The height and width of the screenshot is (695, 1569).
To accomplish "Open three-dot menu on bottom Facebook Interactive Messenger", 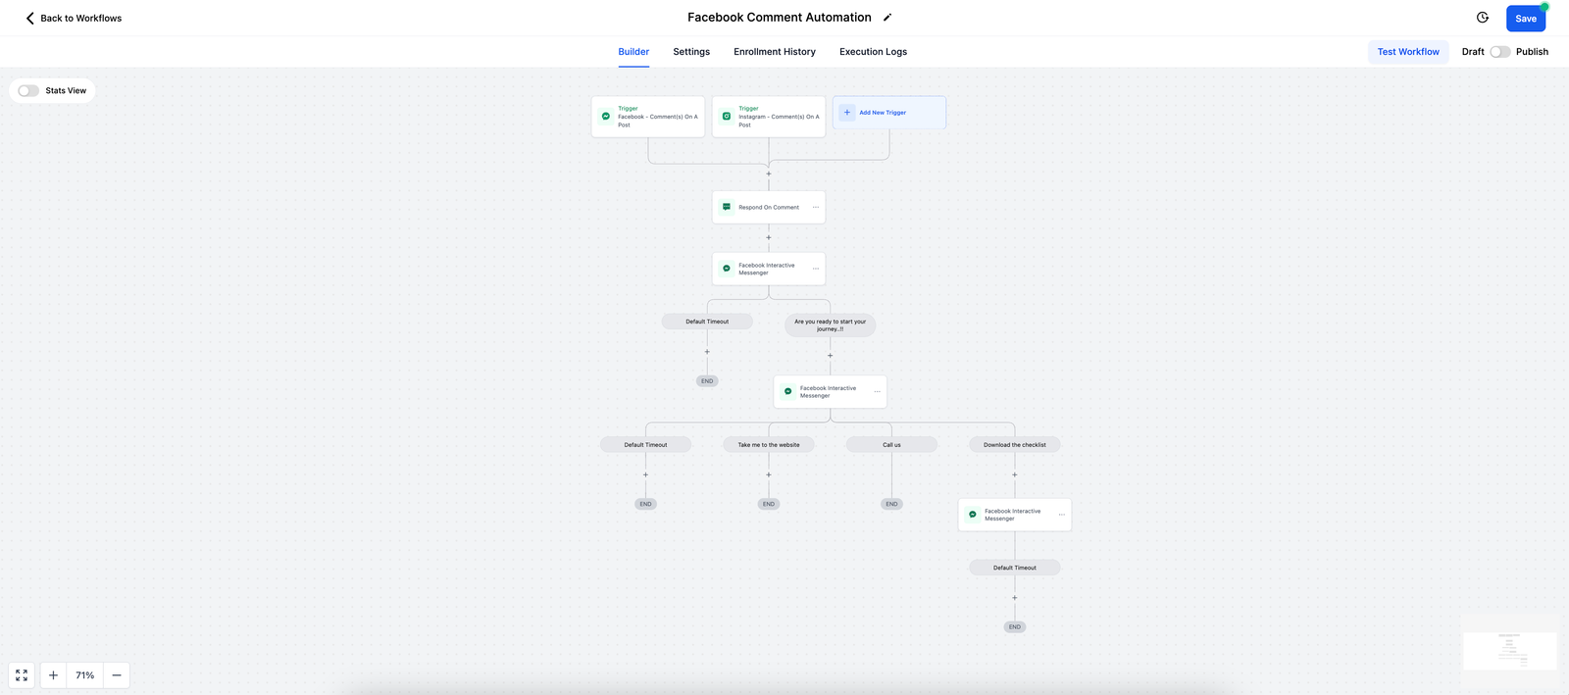I will pyautogui.click(x=1061, y=515).
